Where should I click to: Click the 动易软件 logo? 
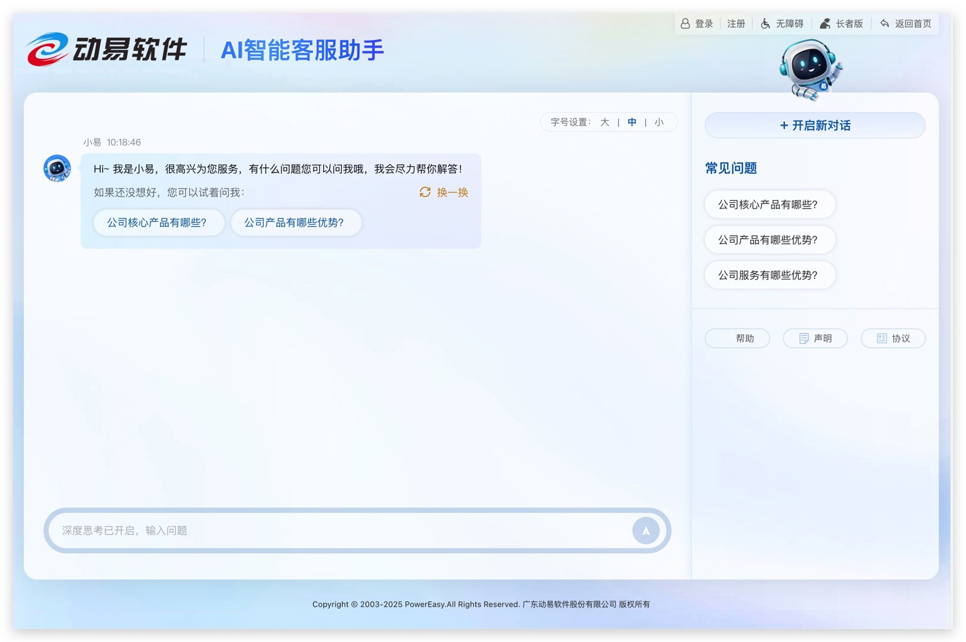click(x=107, y=50)
